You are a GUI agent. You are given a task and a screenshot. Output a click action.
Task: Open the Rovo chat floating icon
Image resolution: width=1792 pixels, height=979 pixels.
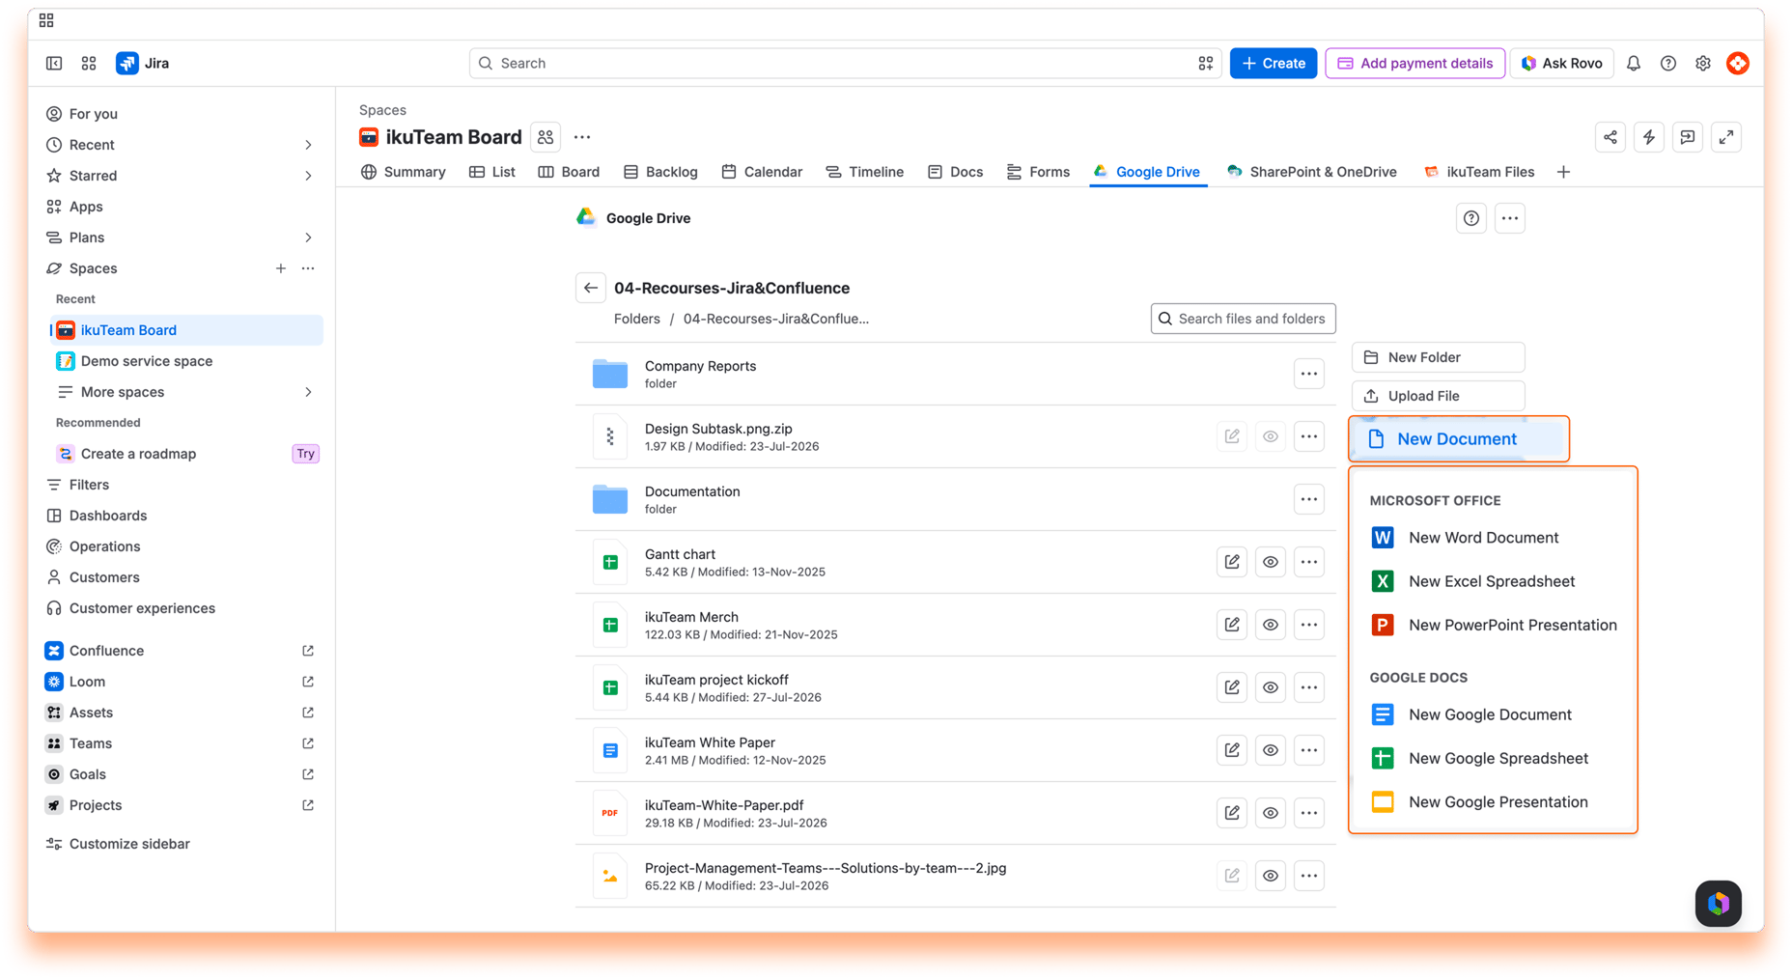[1719, 904]
